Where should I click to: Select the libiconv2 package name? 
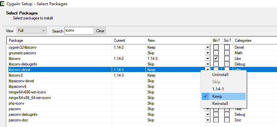[16, 75]
